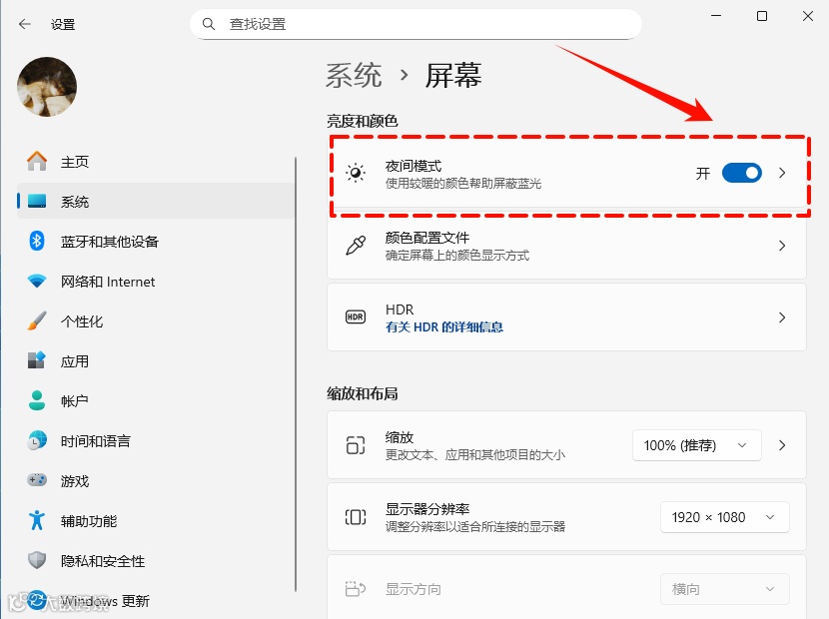Click the display resolution icon
The height and width of the screenshot is (619, 829).
(x=356, y=517)
